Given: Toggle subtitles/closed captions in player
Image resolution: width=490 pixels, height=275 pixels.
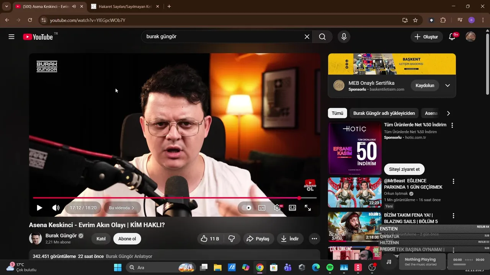Looking at the screenshot, I should (x=262, y=208).
